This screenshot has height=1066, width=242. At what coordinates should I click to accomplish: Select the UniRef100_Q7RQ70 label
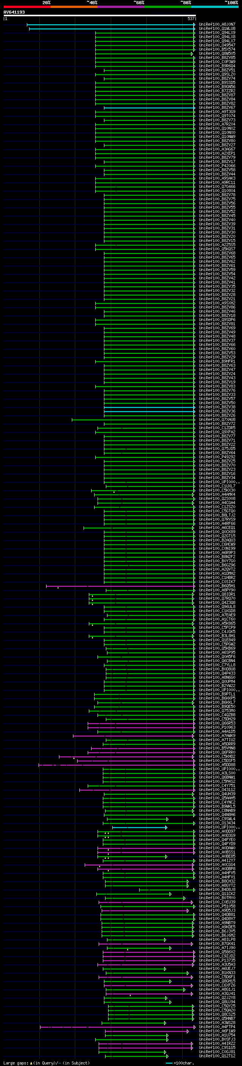(217, 598)
